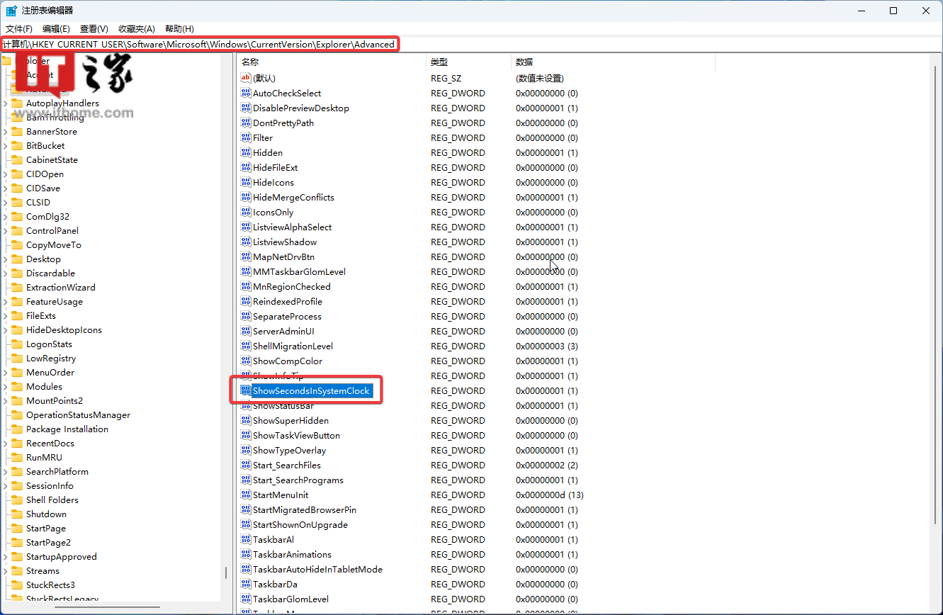Click the FileExts folder icon
The image size is (943, 615).
(17, 315)
